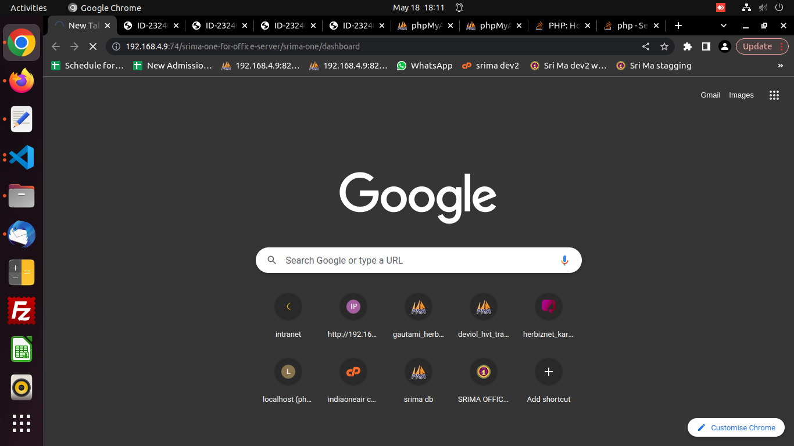Screen dimensions: 794x446
Task: Open the Text Editor from the dock
Action: tap(22, 119)
